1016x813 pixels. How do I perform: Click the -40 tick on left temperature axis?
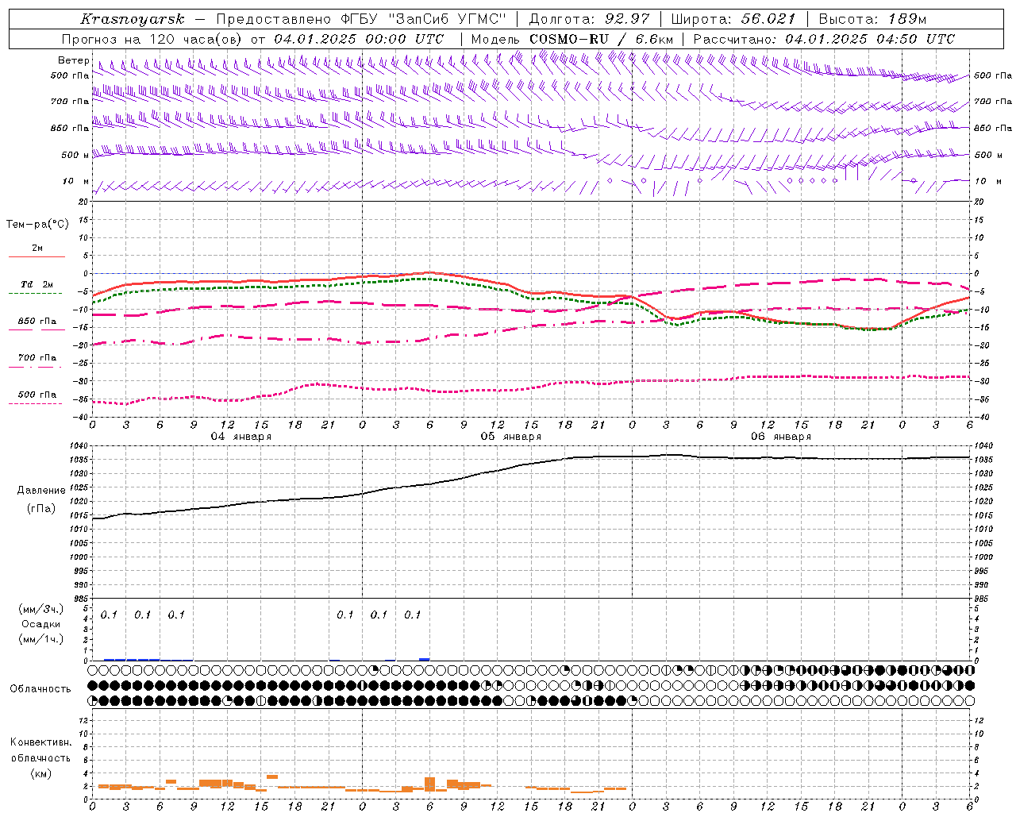coord(81,418)
